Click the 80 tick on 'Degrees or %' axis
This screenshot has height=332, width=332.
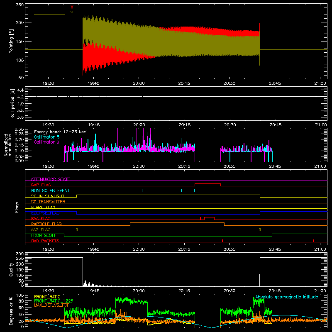coord(21,300)
